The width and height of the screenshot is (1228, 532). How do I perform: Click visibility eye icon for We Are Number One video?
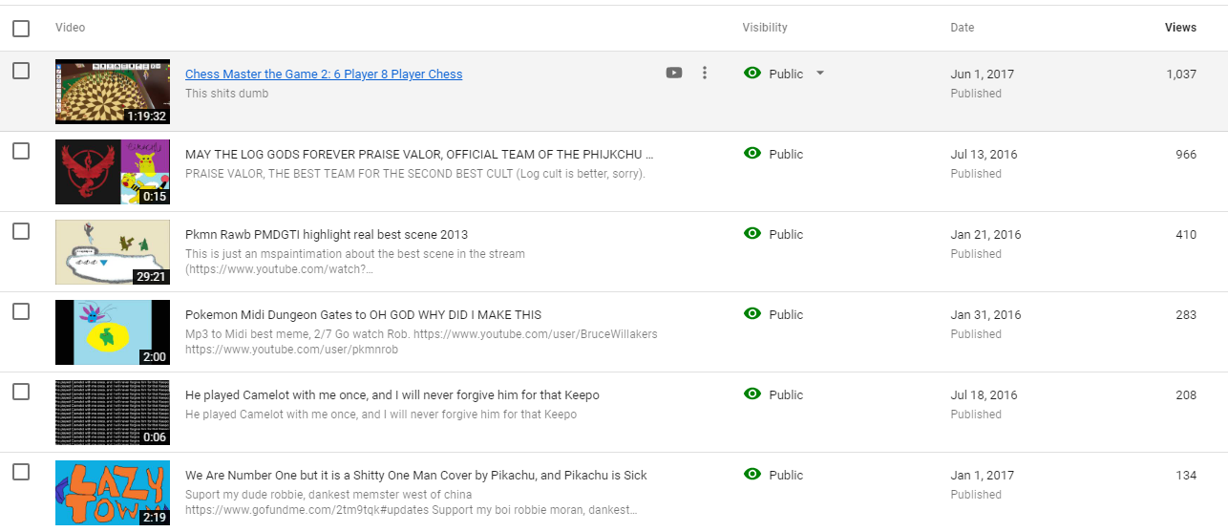(x=752, y=475)
